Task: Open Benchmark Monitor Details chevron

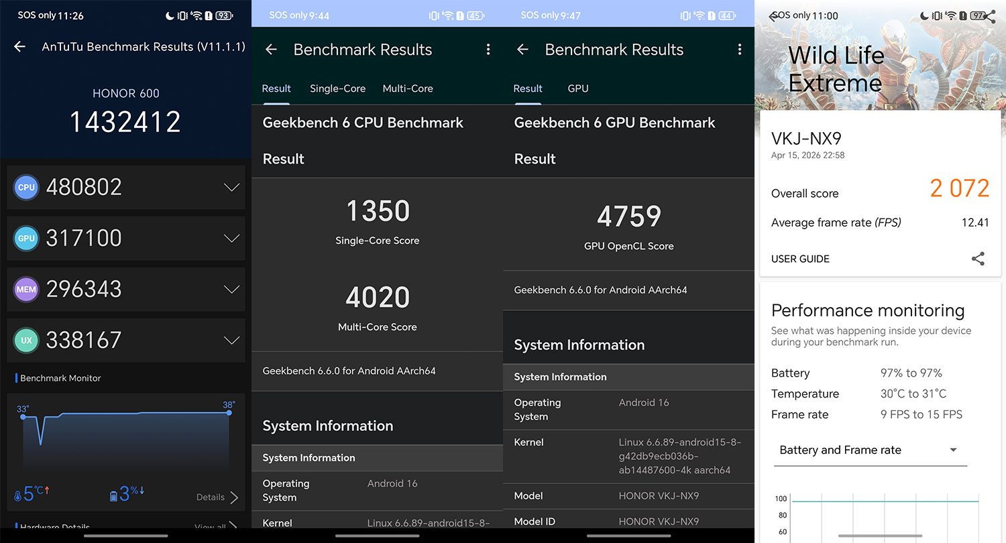Action: tap(234, 497)
